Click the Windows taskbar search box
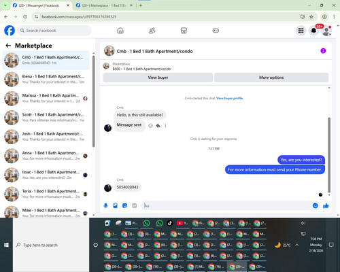The image size is (340, 272). [51, 245]
